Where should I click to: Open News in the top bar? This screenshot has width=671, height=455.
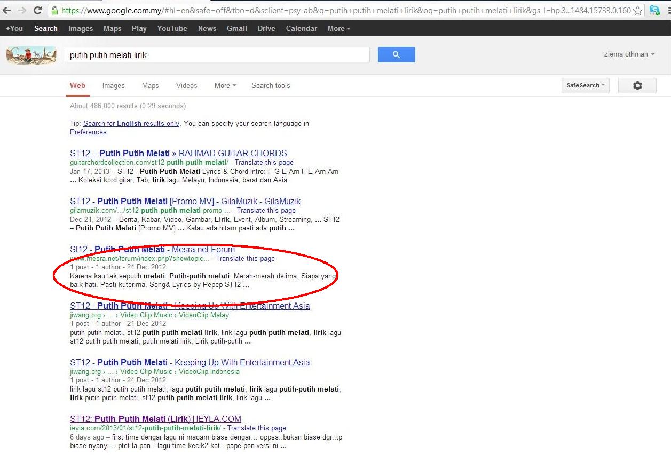click(207, 28)
